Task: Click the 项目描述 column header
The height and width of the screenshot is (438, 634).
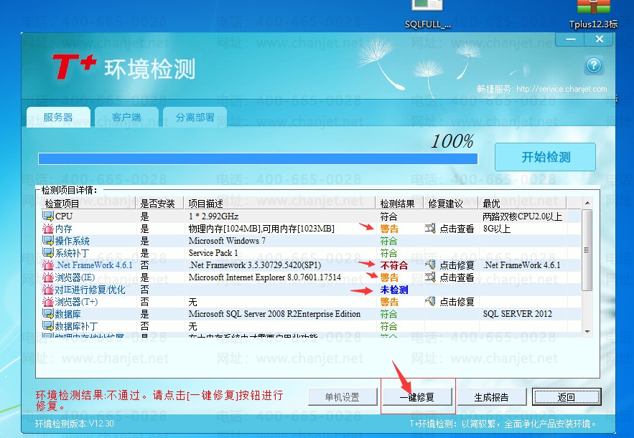Action: 280,204
